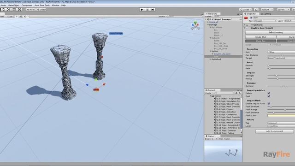Select the Rotate tool in toolbar
Viewport: 295px width, 166px height.
tap(3, 9)
